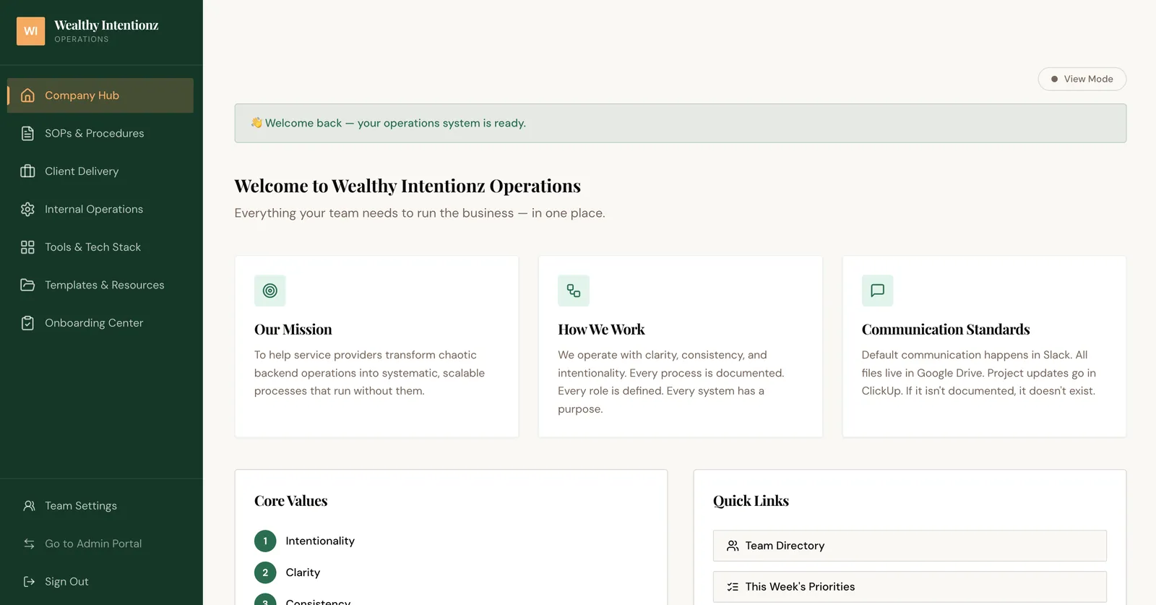This screenshot has height=605, width=1156.
Task: Go to the Onboarding Center
Action: click(x=100, y=323)
